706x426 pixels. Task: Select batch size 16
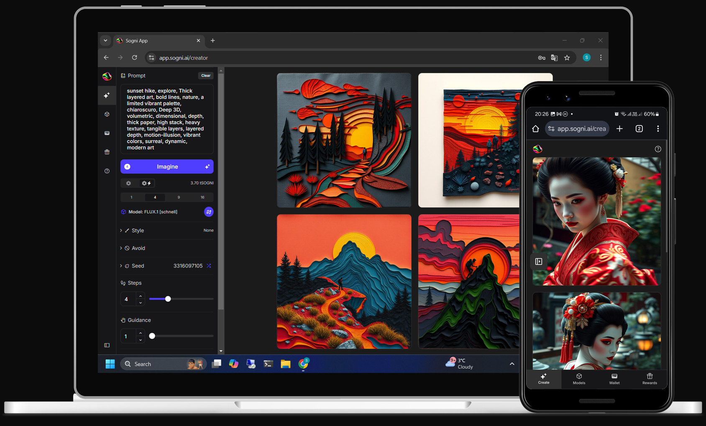(x=202, y=197)
